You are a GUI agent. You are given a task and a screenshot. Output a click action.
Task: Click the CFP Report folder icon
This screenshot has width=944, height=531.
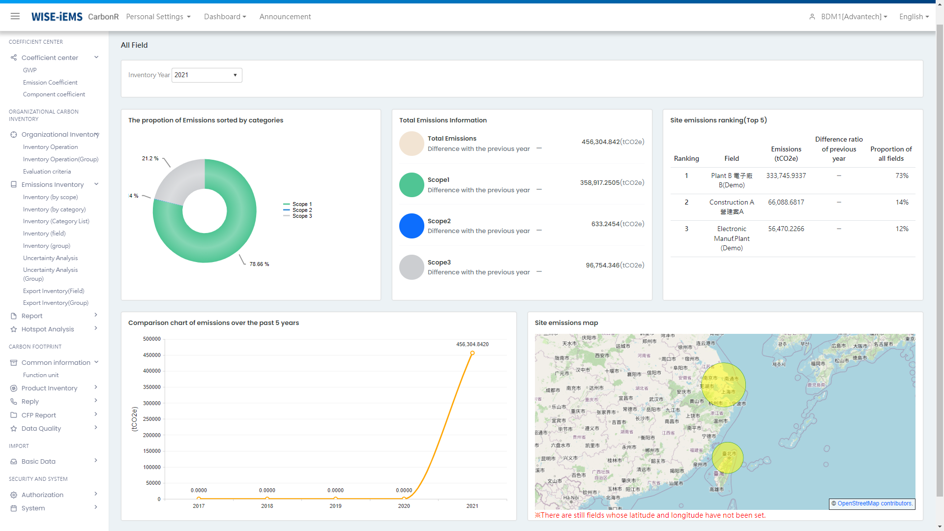[x=14, y=415]
